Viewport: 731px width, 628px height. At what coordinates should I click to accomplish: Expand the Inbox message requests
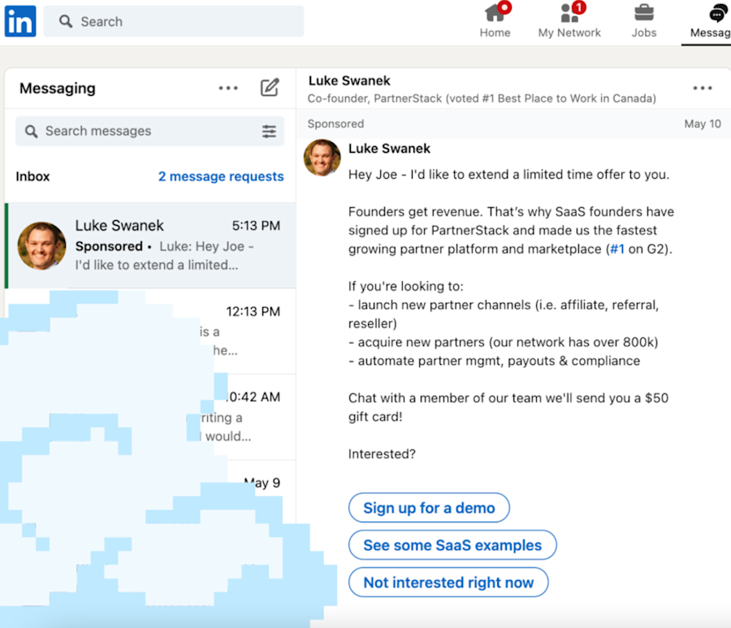(221, 176)
